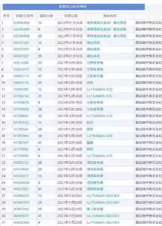
Task: Click row number 22 in the 序号 column
Action: pos(4,163)
